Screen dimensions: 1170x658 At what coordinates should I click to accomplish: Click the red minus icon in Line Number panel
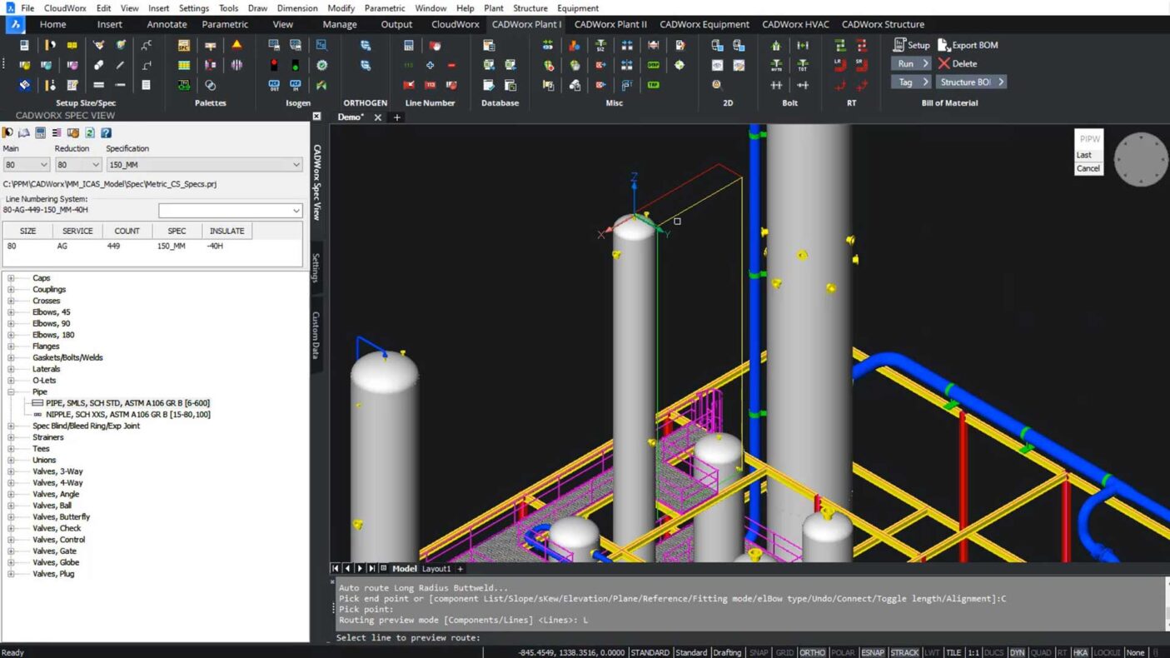point(451,65)
